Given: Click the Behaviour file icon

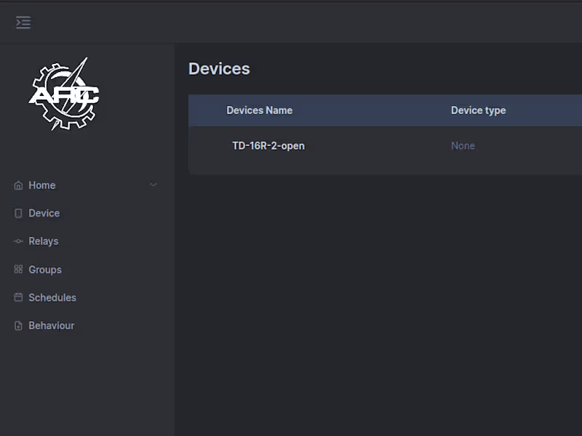Looking at the screenshot, I should pyautogui.click(x=18, y=326).
